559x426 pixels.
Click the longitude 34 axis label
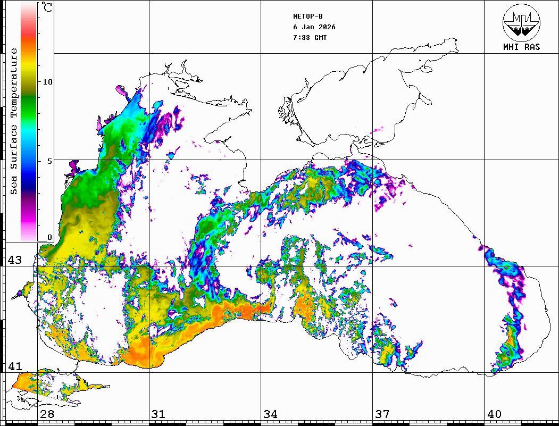pos(270,414)
